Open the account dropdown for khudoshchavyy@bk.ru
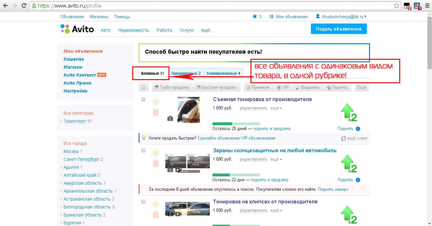The height and width of the screenshot is (226, 432). [x=344, y=17]
